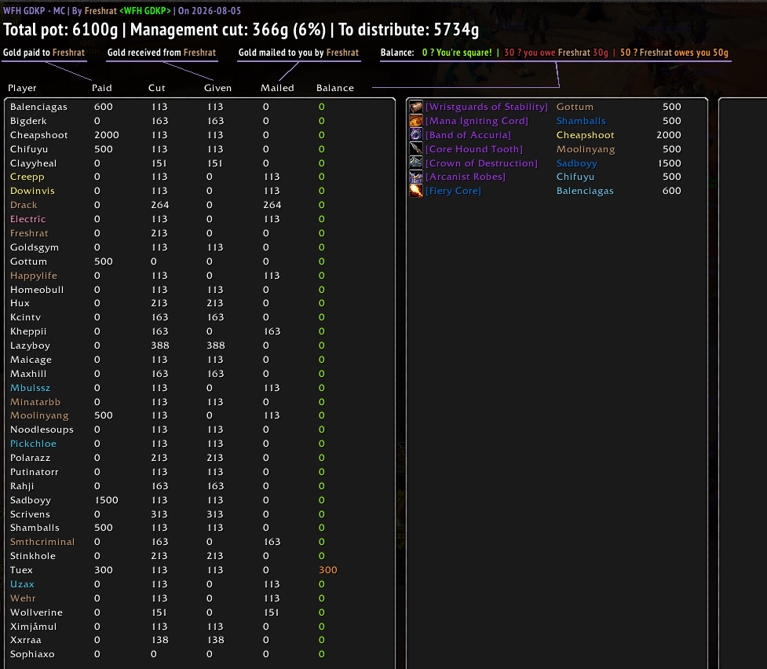
Task: Click 'Gold mailed to you by Freshrat' label
Action: (298, 53)
